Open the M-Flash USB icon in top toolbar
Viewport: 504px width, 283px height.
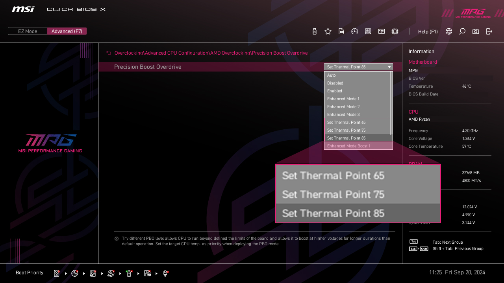314,31
